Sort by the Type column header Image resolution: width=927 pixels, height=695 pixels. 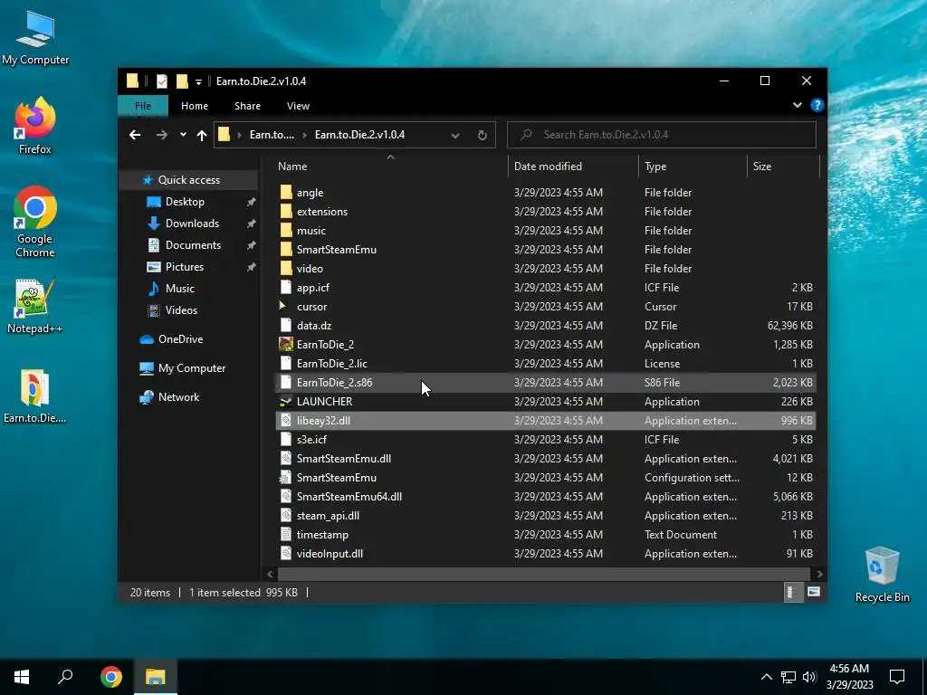(x=693, y=167)
